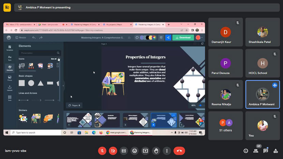Collapse the Elements panel with side arrow
Screen dimensions: 283x159
point(63,86)
